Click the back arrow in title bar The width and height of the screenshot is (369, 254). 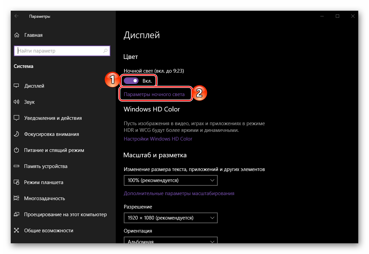pyautogui.click(x=16, y=16)
